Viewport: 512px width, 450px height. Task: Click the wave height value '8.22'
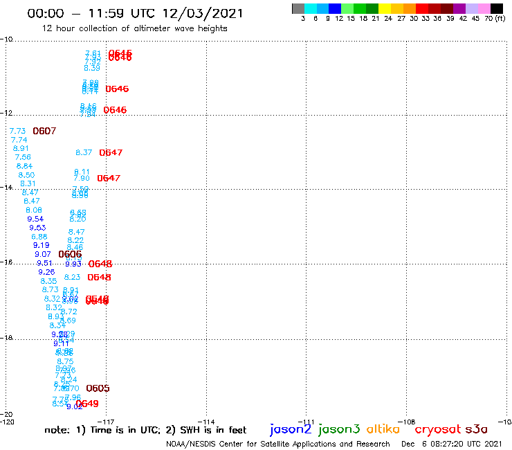point(75,240)
